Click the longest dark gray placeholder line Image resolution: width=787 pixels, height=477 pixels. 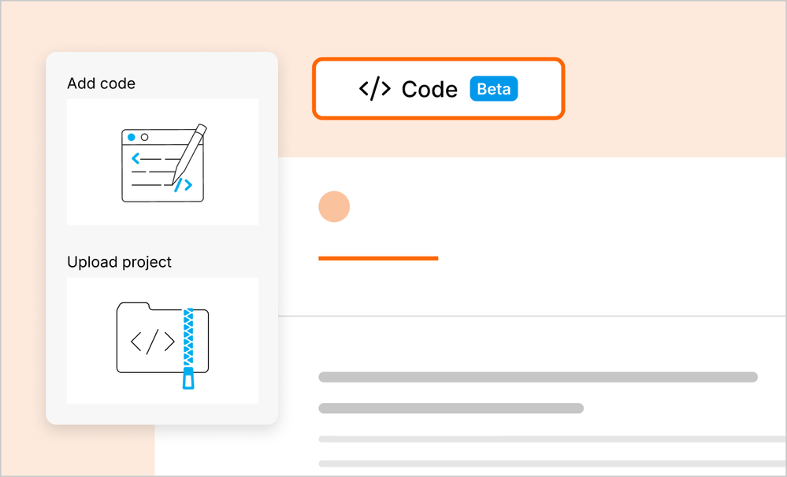click(x=537, y=377)
